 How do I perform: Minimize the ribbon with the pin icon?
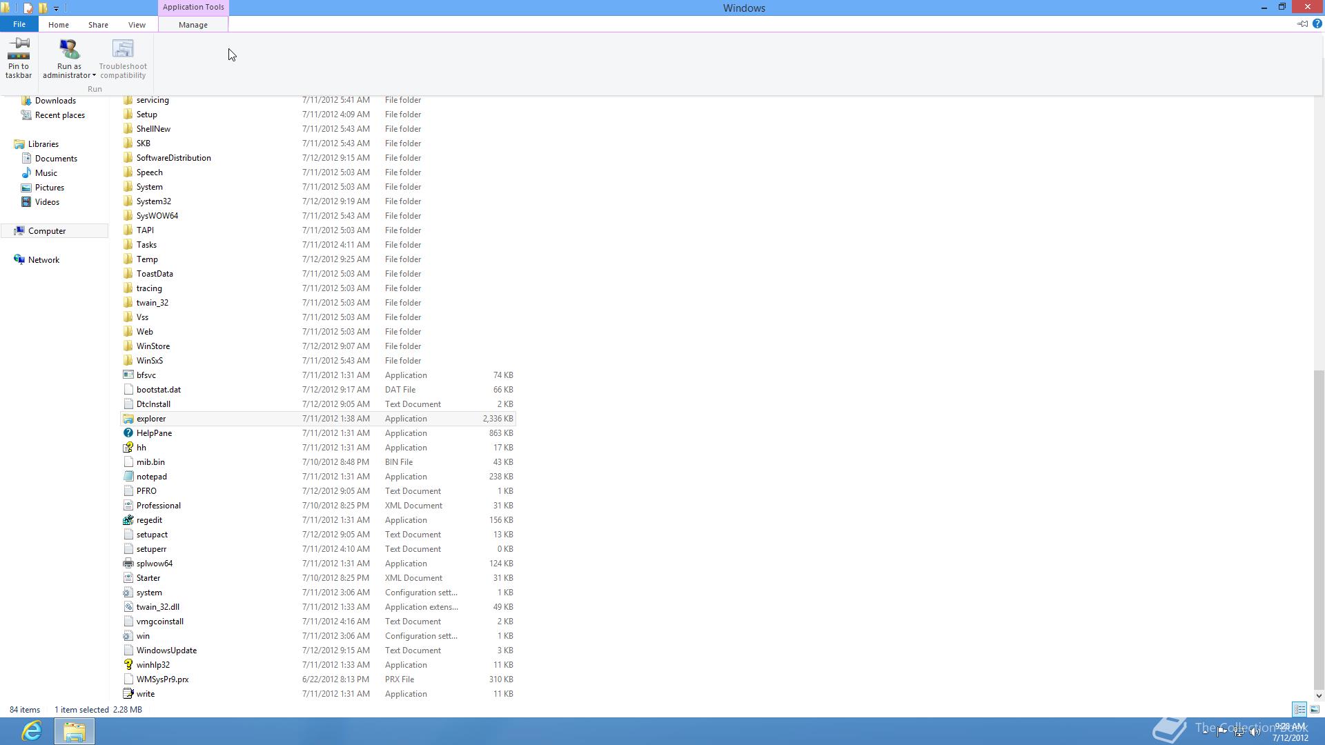tap(1302, 23)
